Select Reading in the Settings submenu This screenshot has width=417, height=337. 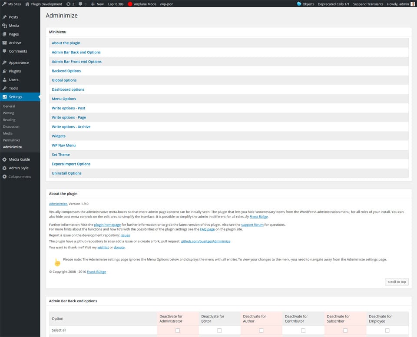click(9, 120)
